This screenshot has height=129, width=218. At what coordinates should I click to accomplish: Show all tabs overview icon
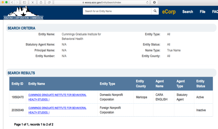[49, 2]
